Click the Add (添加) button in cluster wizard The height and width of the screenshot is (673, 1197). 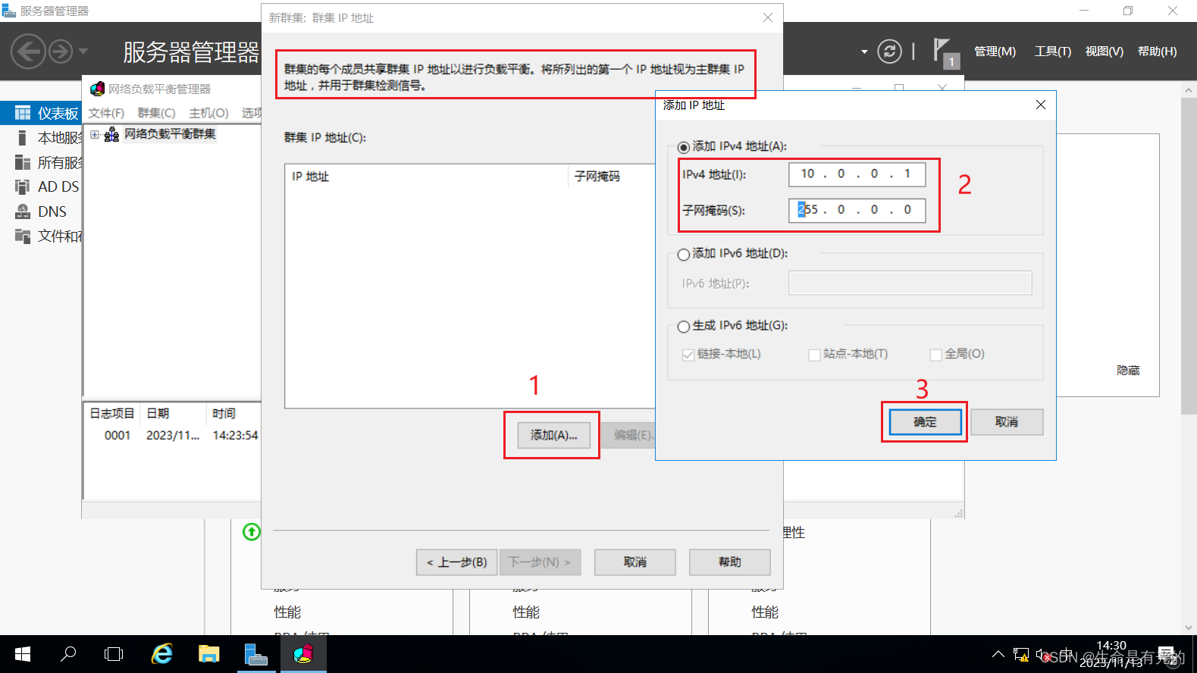coord(554,435)
